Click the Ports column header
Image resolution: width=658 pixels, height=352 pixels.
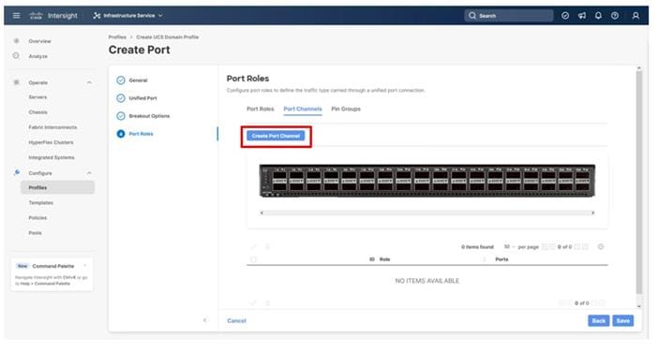pos(501,259)
